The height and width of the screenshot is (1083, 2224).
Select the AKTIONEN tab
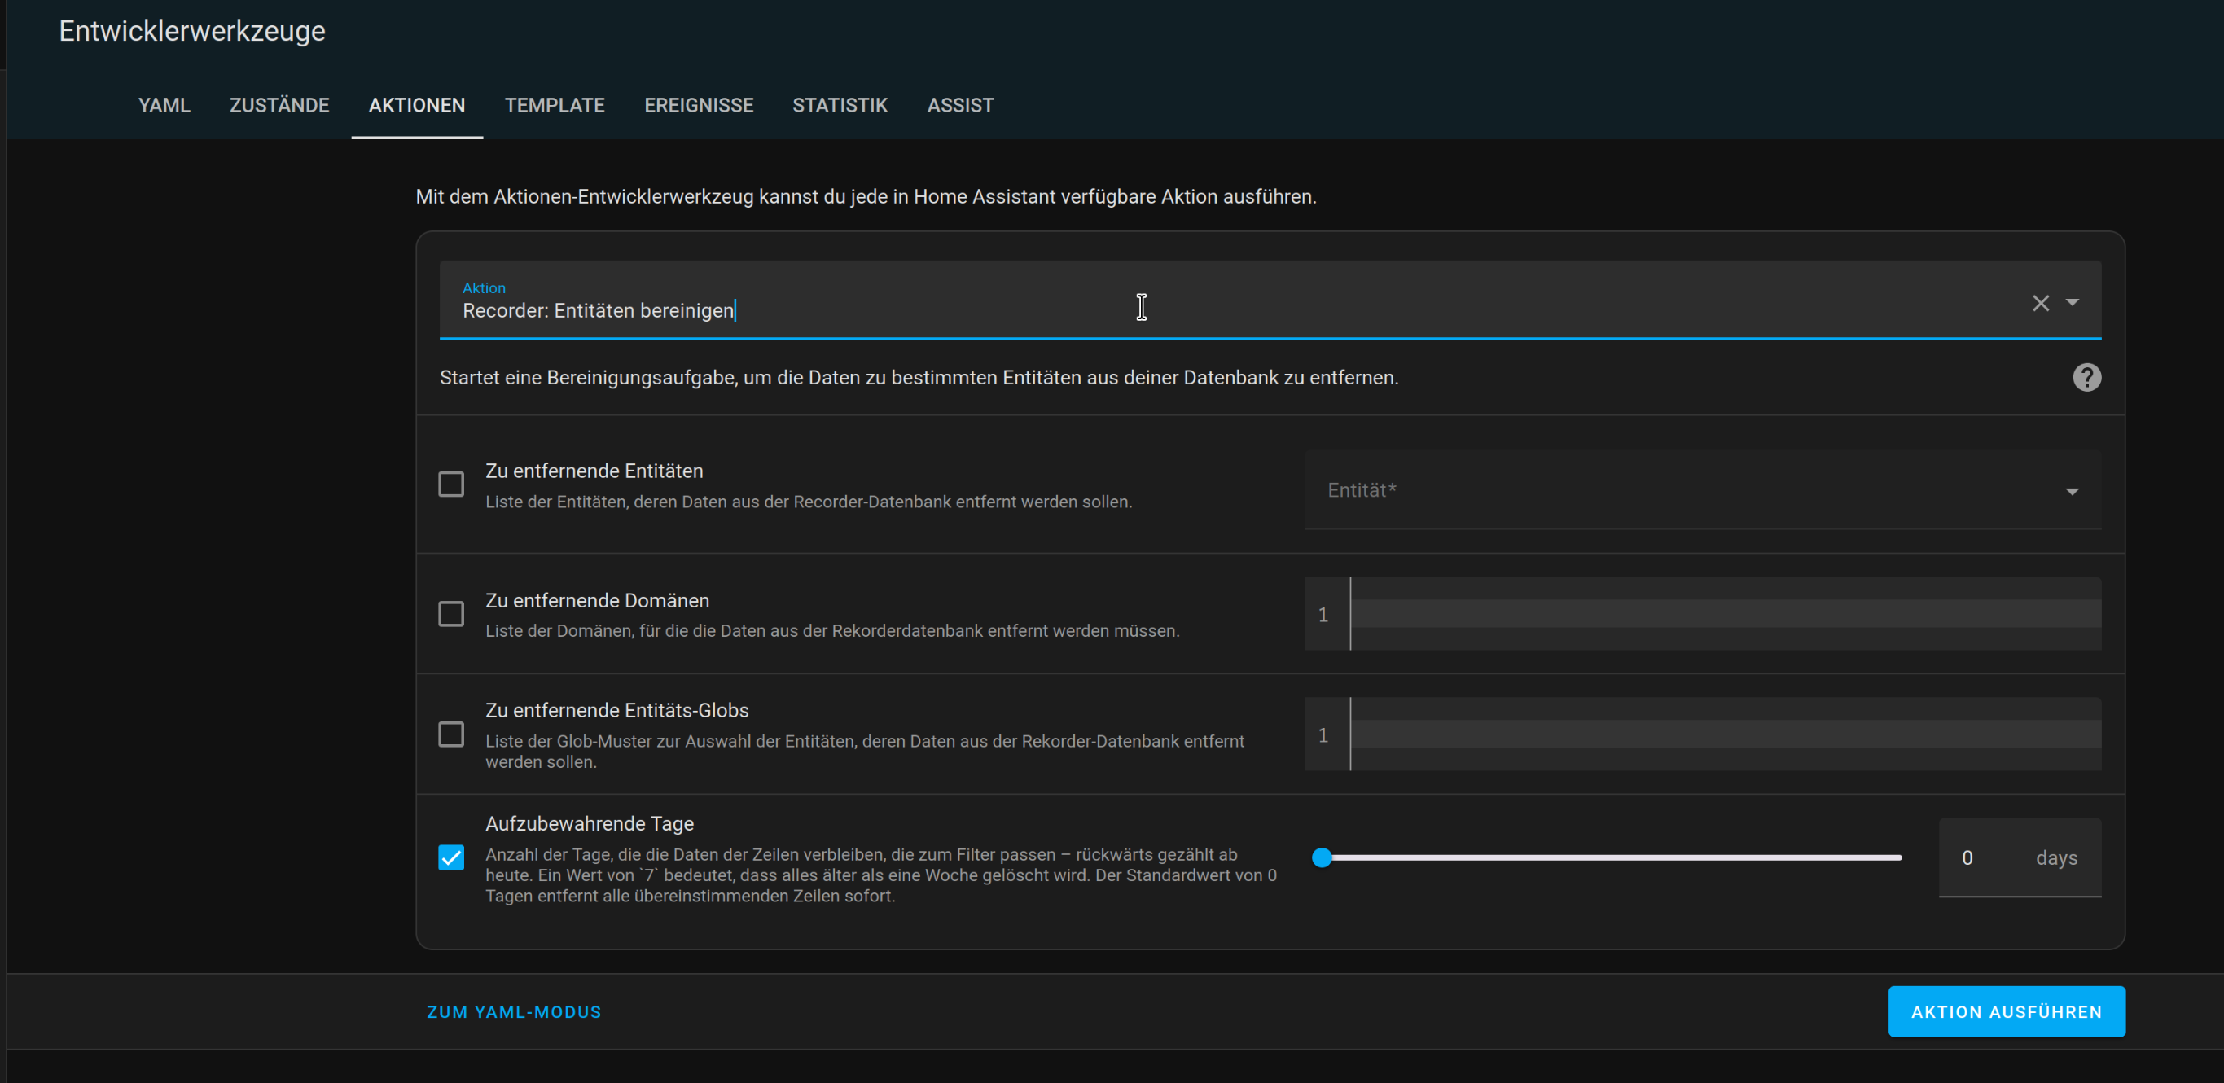coord(417,105)
